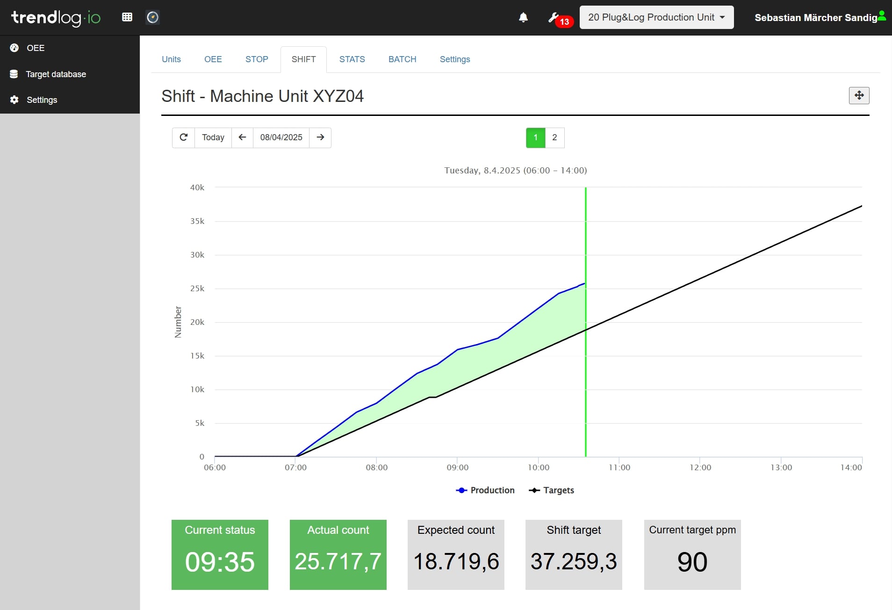This screenshot has width=892, height=610.
Task: Open the grid table view icon
Action: 127,17
